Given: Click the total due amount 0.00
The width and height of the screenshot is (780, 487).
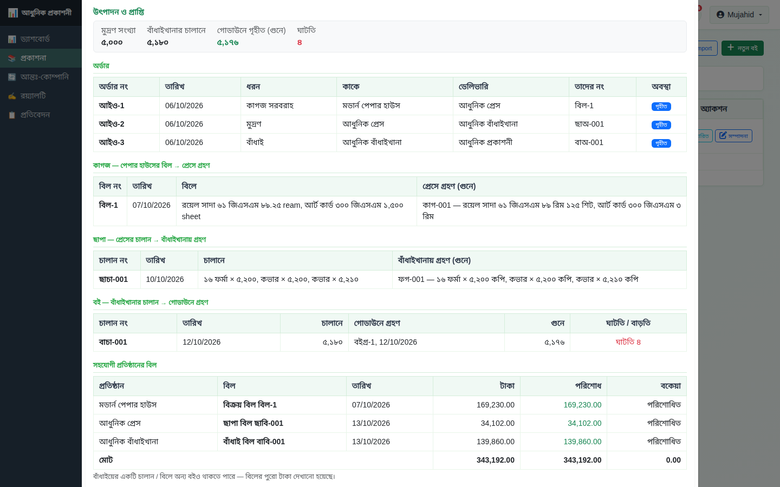Looking at the screenshot, I should tap(673, 460).
